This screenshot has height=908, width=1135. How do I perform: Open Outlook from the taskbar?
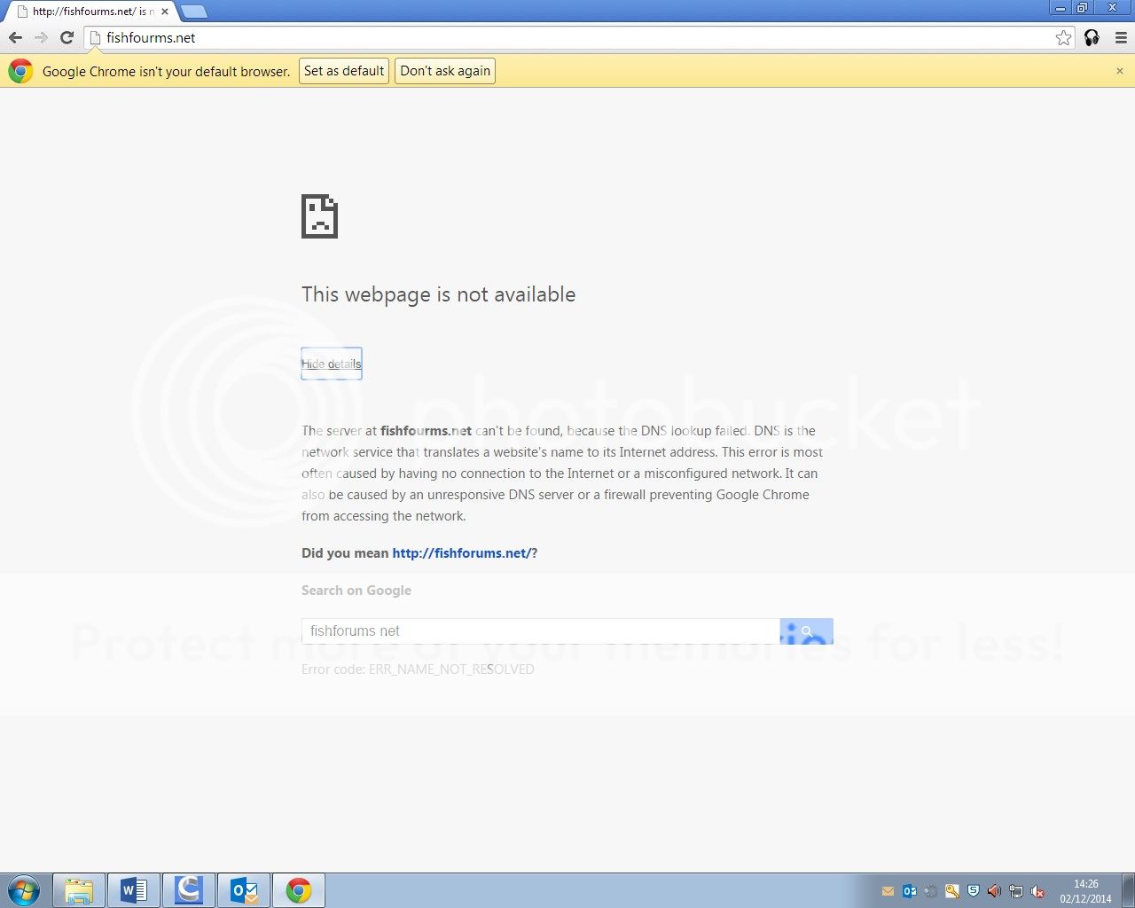pyautogui.click(x=244, y=890)
